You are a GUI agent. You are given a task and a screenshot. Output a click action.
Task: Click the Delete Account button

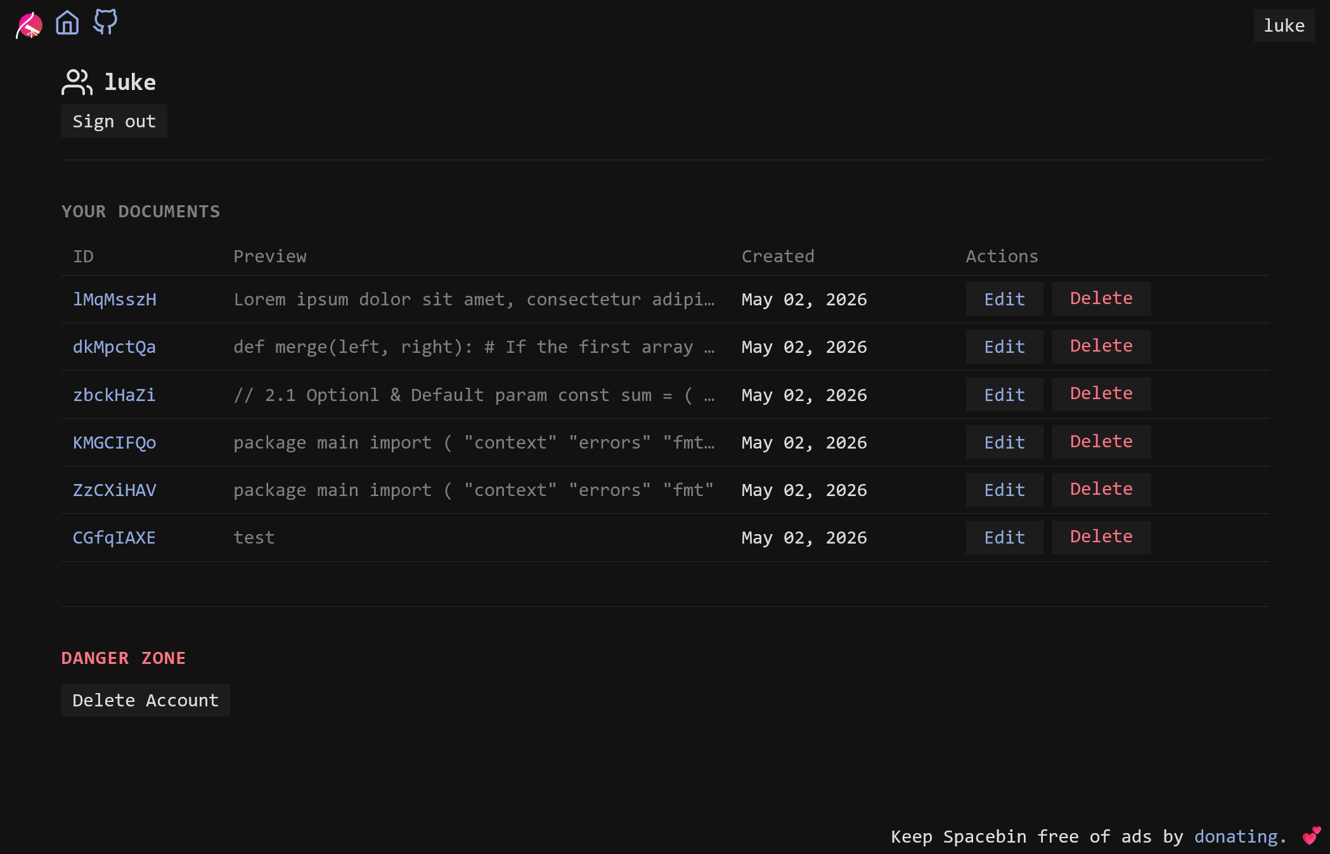(145, 700)
